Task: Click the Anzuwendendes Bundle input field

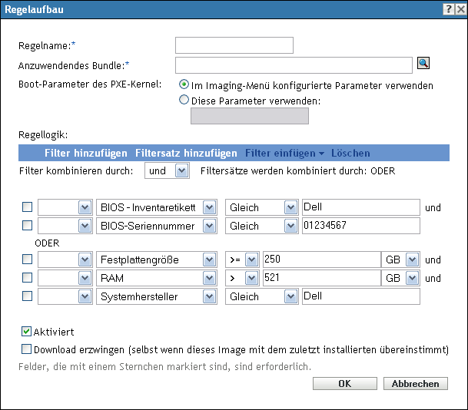Action: (294, 64)
